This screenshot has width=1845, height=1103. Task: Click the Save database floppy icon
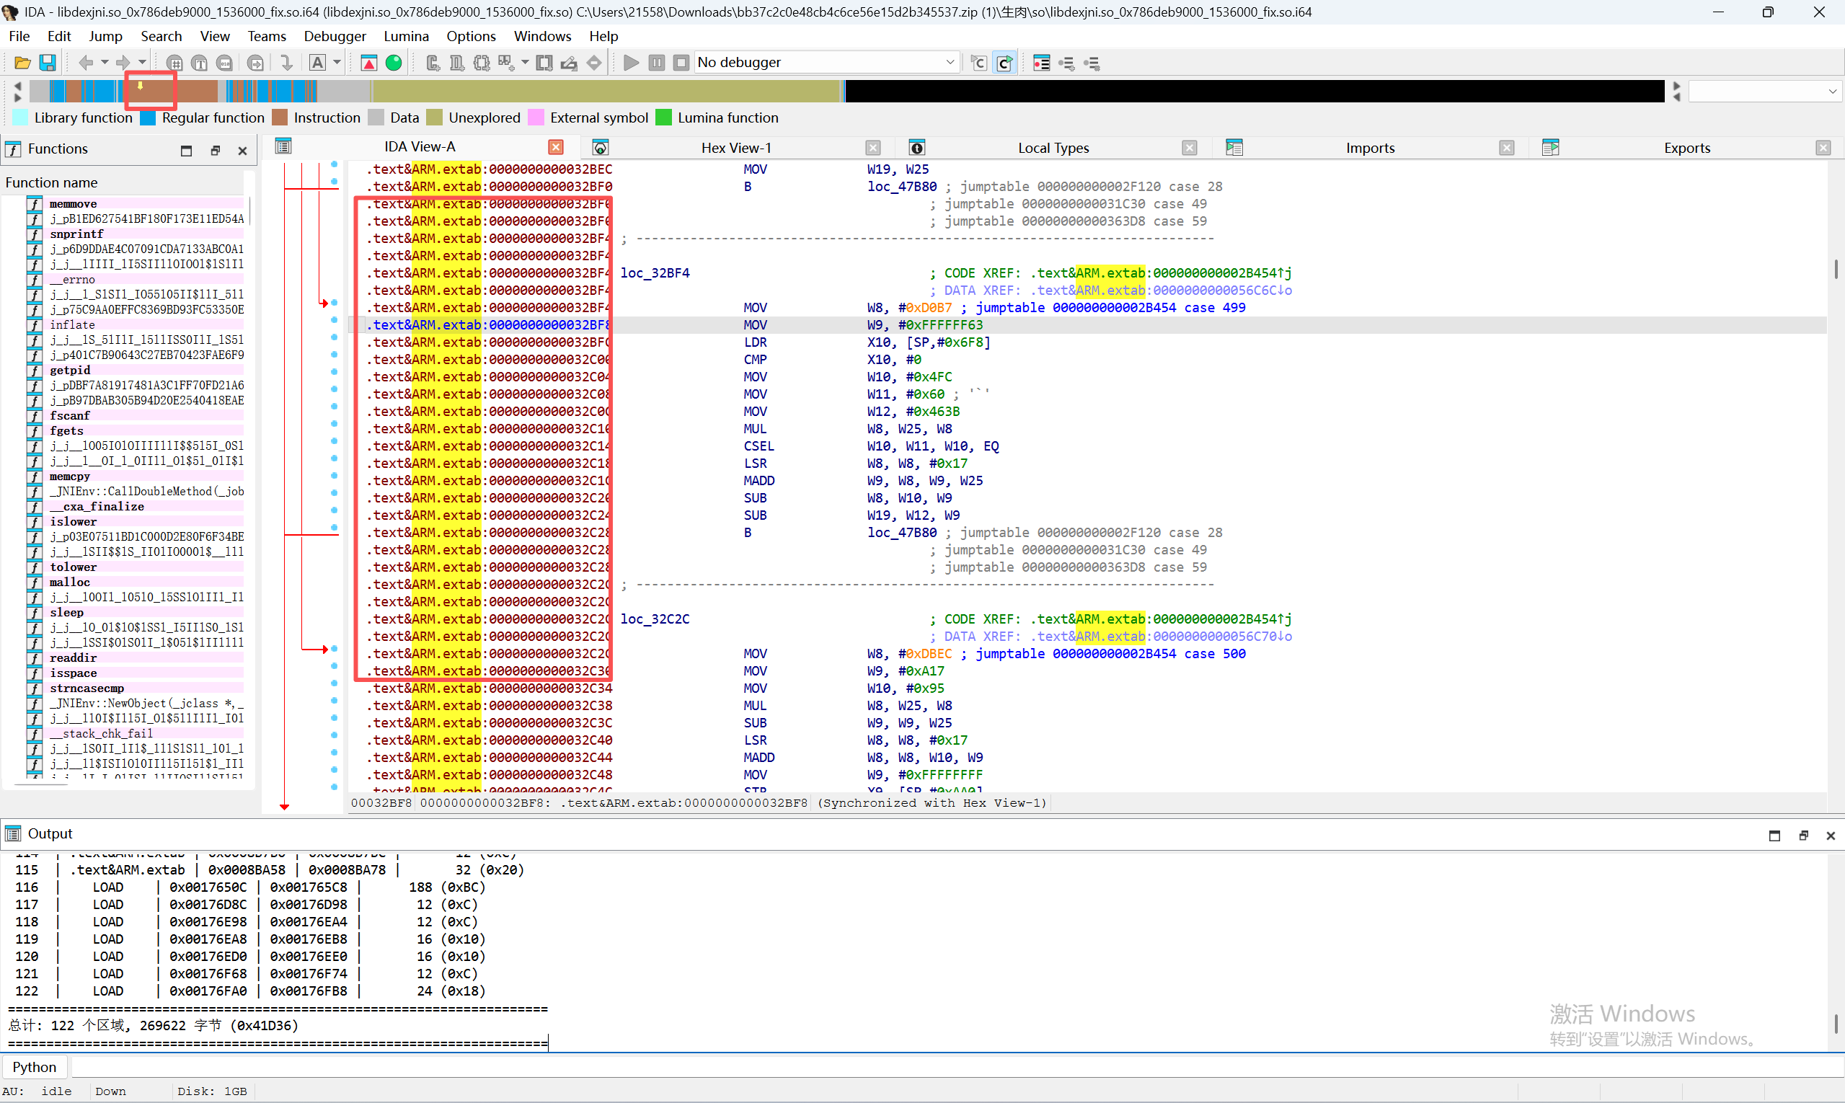tap(48, 63)
